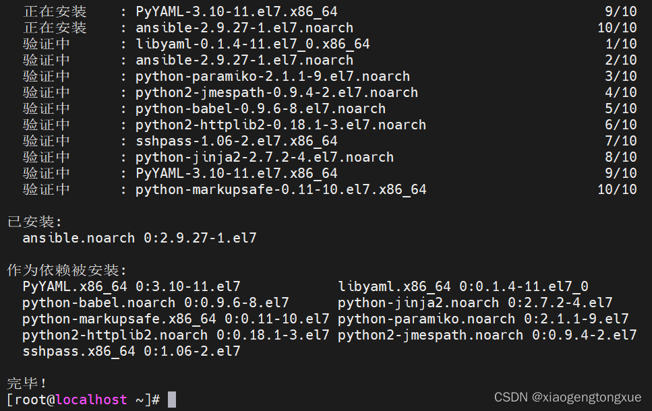Click "PyYAML-3.10-11.el7.x86_64" in the 验证中 row
Image resolution: width=652 pixels, height=411 pixels.
237,173
